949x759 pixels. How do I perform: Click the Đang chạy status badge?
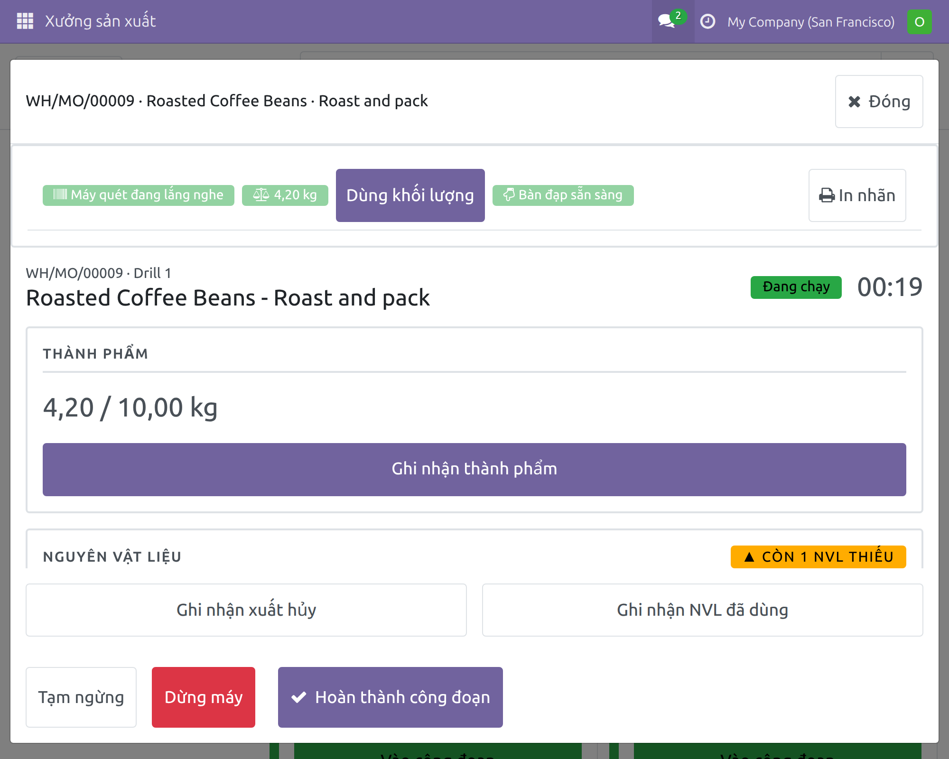coord(796,287)
